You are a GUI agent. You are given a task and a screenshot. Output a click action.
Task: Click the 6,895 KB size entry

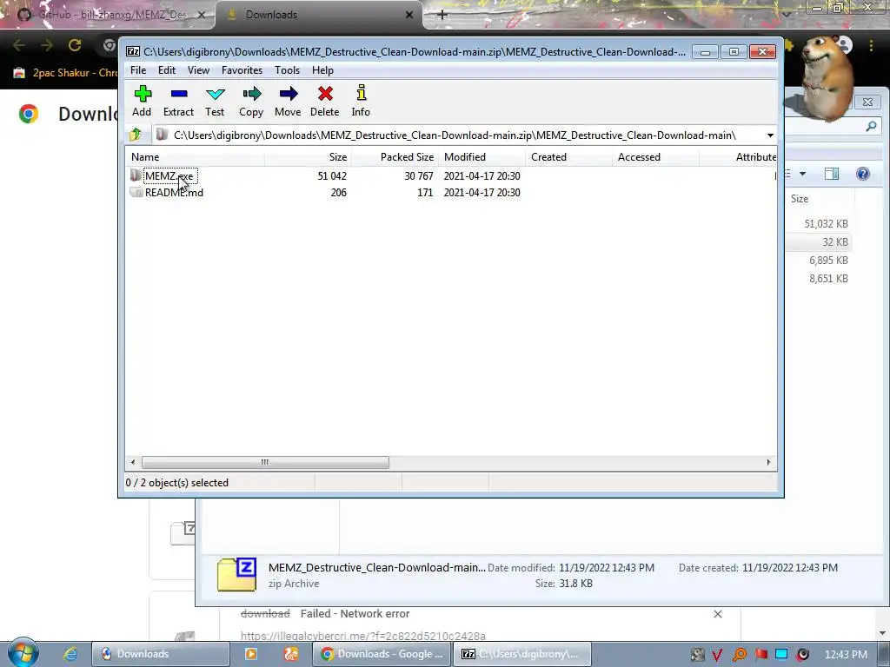pos(828,261)
